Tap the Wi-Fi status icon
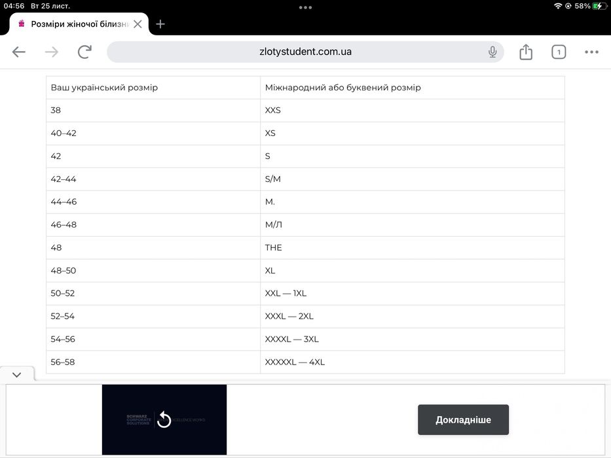This screenshot has height=458, width=611. 558,6
